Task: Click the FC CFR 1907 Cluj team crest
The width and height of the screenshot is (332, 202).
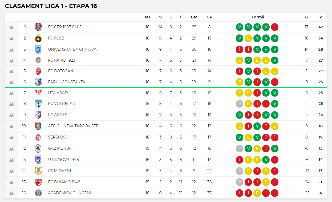Action: [38, 27]
